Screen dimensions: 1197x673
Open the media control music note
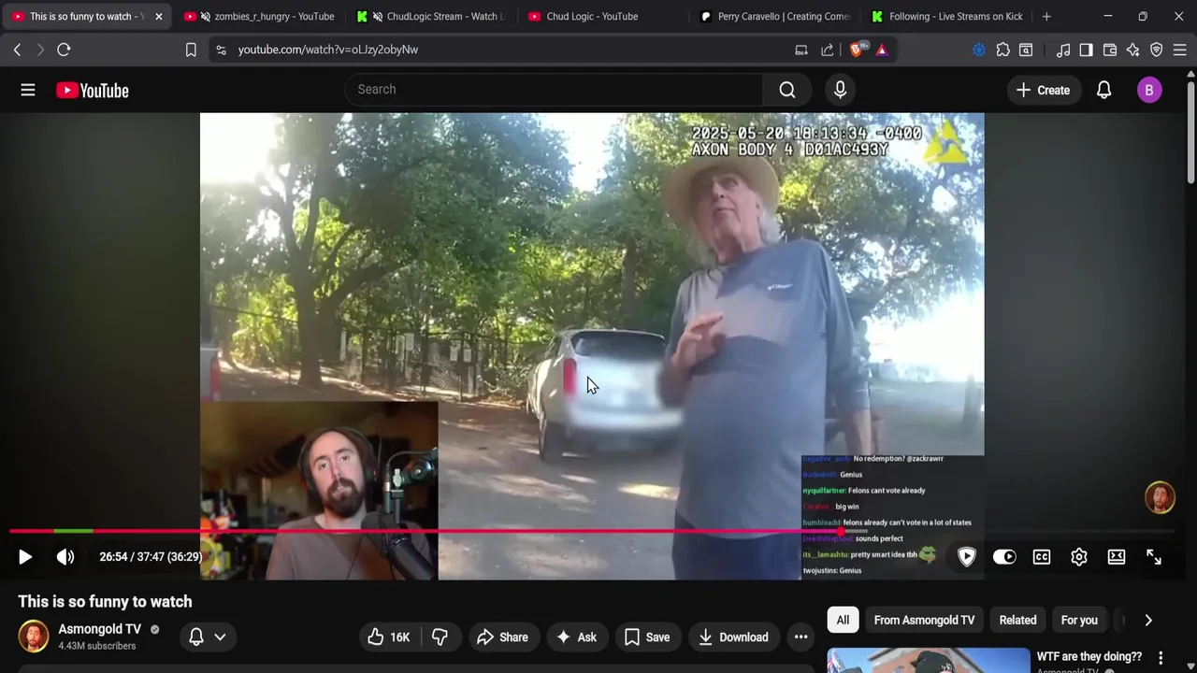1063,50
